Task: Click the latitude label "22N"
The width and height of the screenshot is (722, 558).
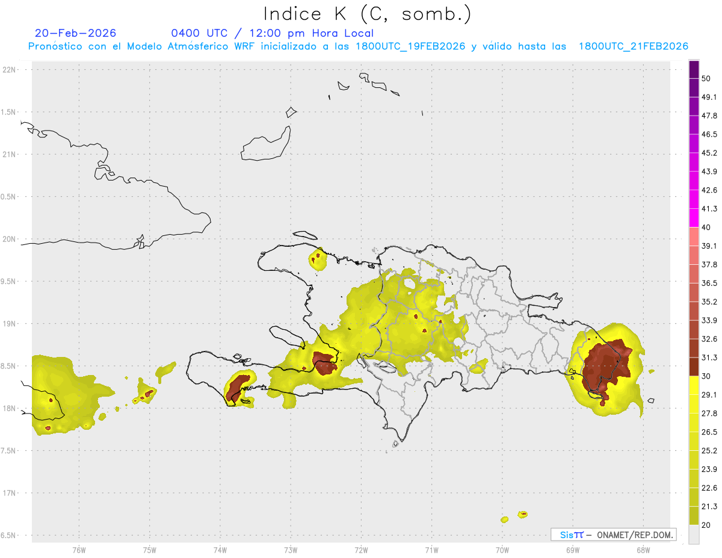Action: point(10,70)
